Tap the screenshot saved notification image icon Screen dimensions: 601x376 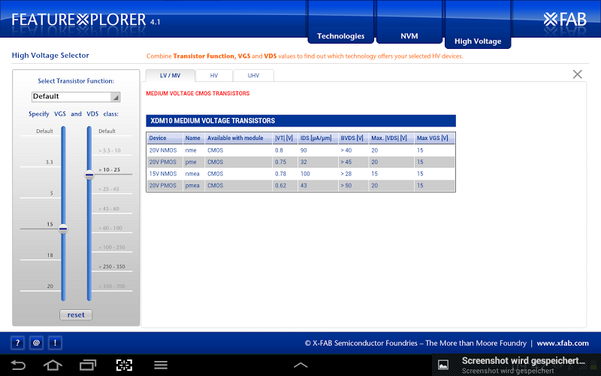pyautogui.click(x=443, y=365)
